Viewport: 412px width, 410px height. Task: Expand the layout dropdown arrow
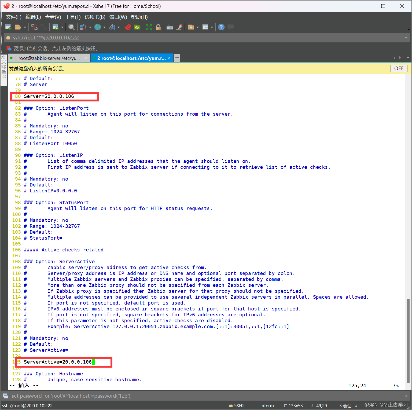212,27
